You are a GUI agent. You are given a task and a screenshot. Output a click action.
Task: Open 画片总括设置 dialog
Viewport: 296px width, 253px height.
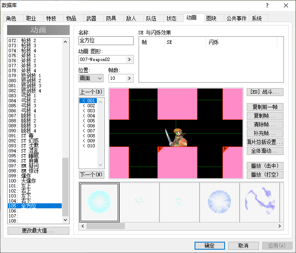click(265, 142)
